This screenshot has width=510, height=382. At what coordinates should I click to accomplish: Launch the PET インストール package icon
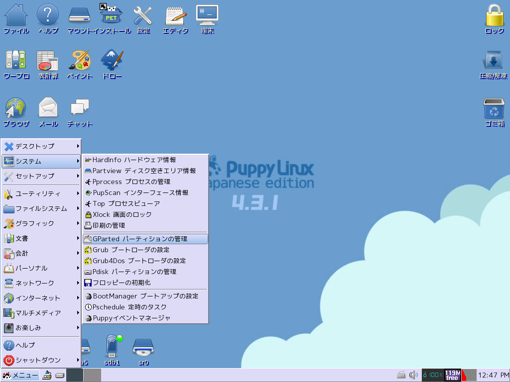point(111,15)
